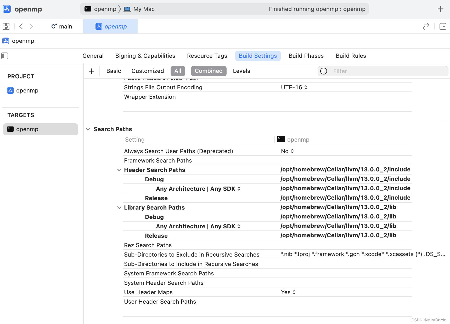Viewport: 450px width, 324px height.
Task: Select Header Search Paths Debug value
Action: 345,179
